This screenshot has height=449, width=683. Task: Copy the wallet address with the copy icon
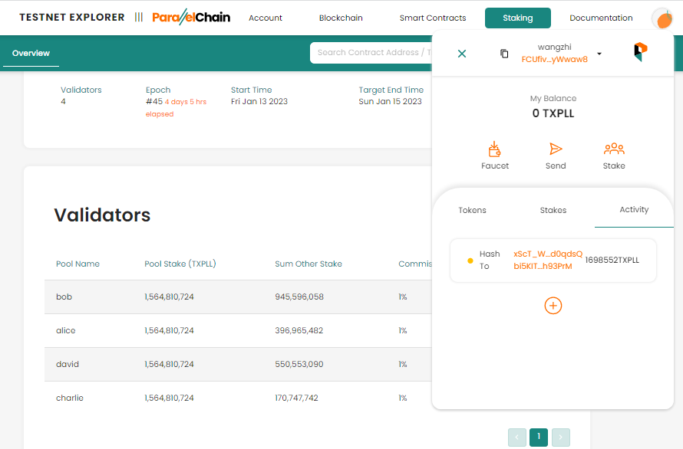(504, 54)
